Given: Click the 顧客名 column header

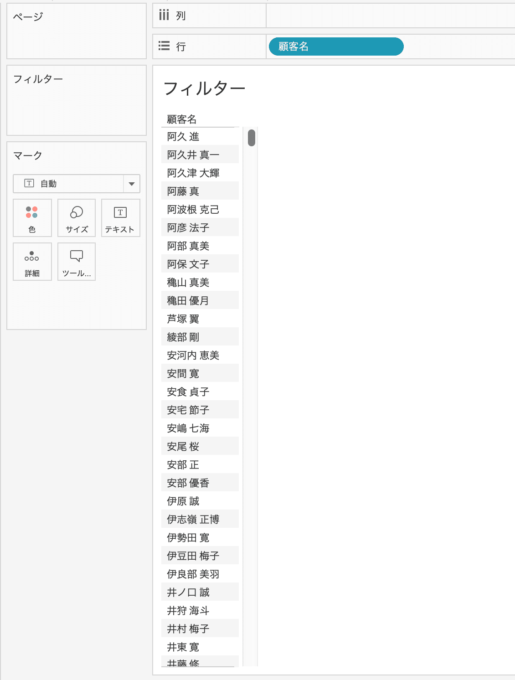Looking at the screenshot, I should [182, 119].
